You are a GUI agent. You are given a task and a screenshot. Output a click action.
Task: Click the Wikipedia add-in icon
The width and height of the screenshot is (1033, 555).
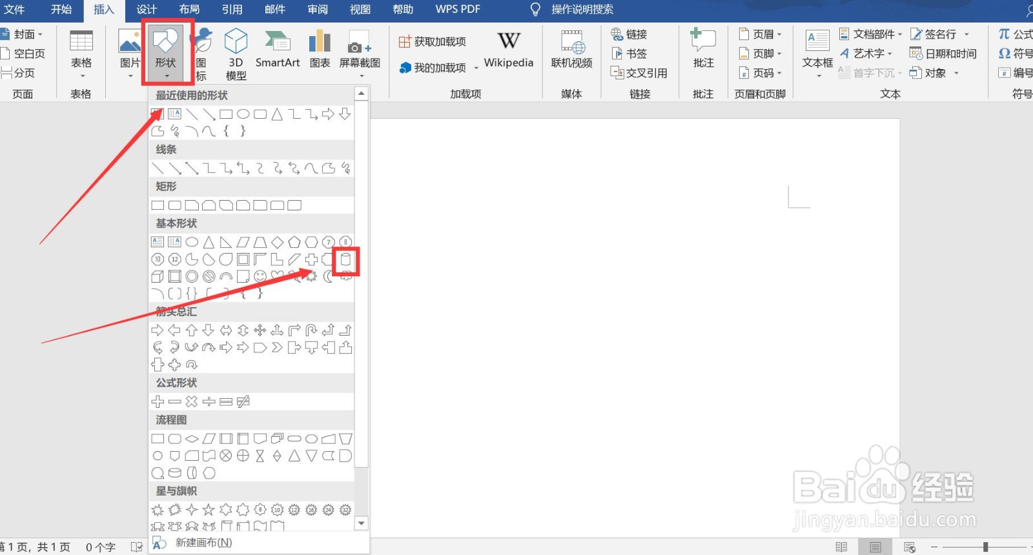tap(509, 49)
